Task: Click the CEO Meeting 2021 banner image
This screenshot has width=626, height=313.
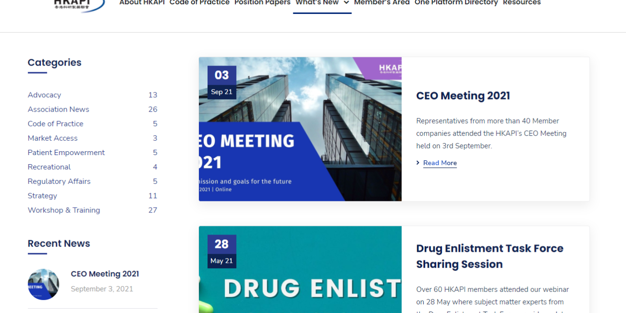Action: click(300, 129)
